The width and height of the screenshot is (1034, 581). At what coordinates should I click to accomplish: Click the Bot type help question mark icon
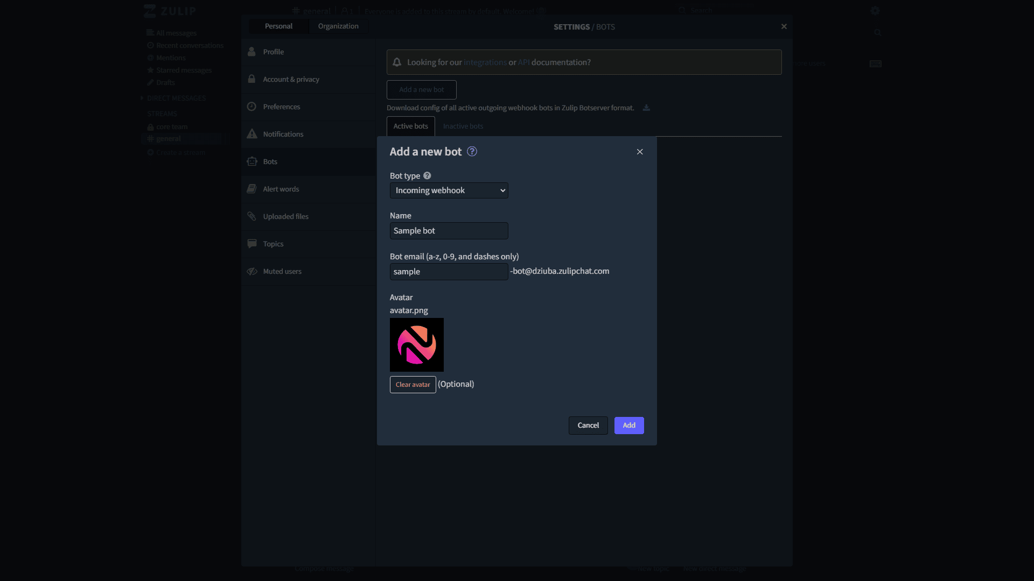(427, 176)
